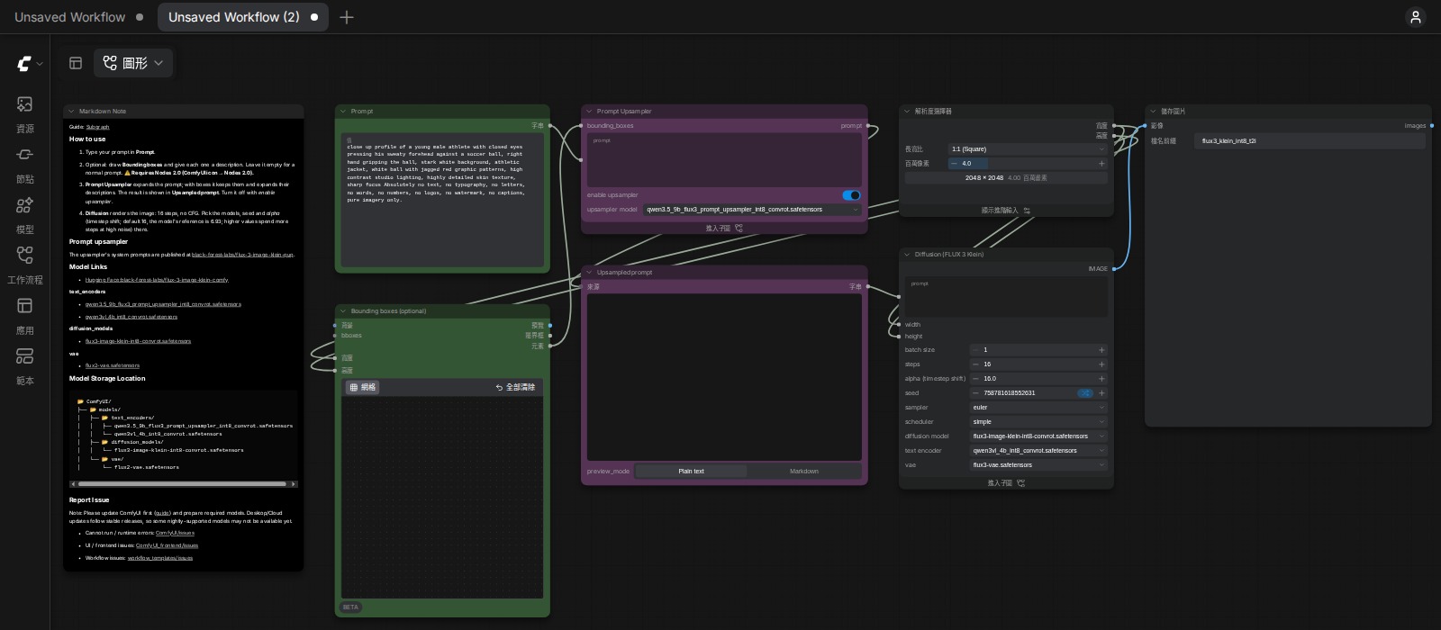Open the diffusion model dropdown
The width and height of the screenshot is (1441, 630).
[1038, 436]
